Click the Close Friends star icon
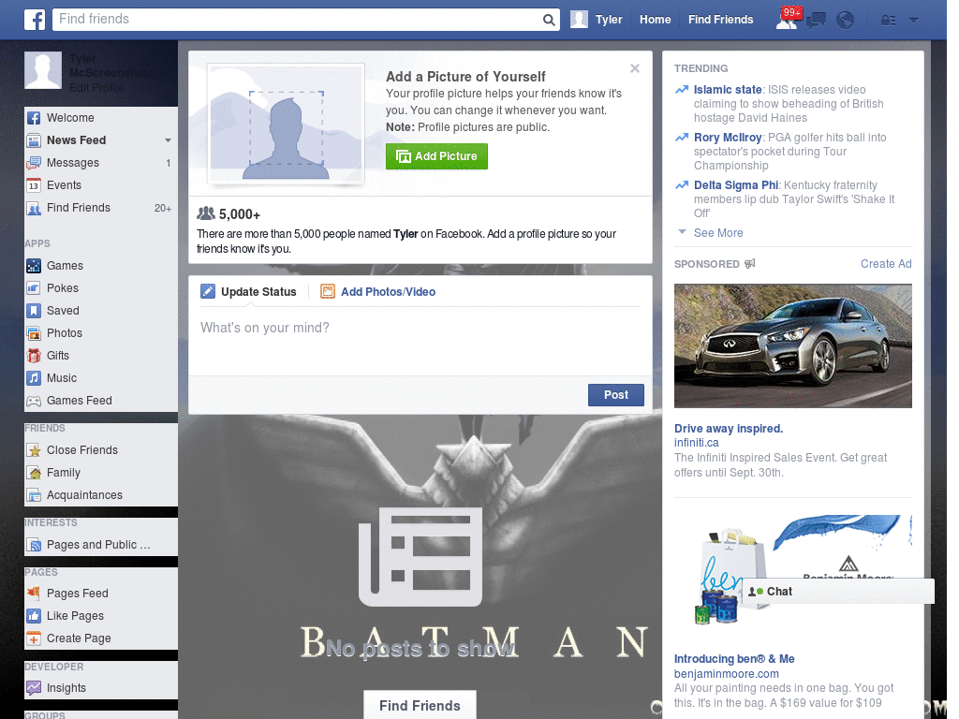959x719 pixels. pos(34,450)
